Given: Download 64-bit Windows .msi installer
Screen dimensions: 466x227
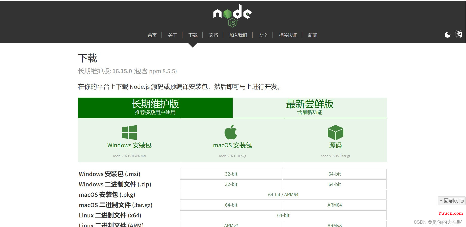Looking at the screenshot, I should click(335, 174).
